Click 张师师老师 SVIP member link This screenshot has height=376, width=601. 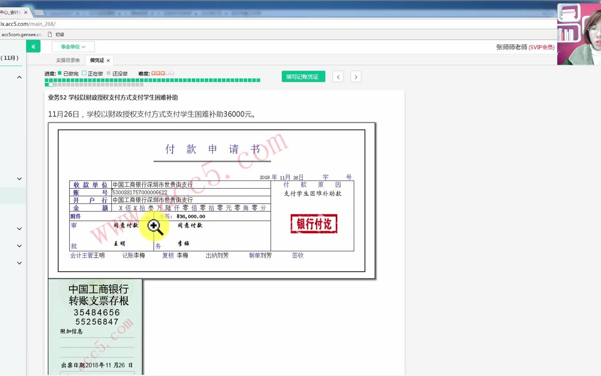point(523,47)
